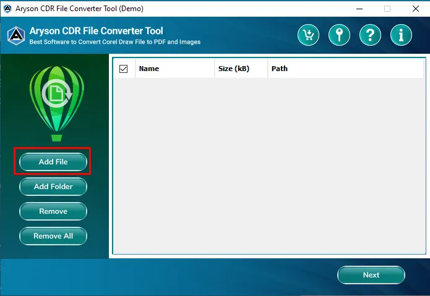Toggle the select-all checkbox in table header

[123, 69]
